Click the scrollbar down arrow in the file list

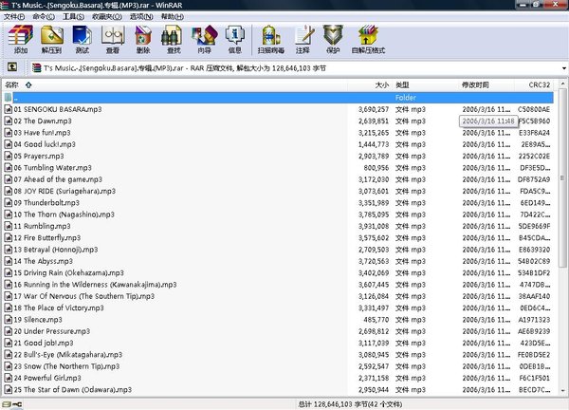pyautogui.click(x=562, y=391)
